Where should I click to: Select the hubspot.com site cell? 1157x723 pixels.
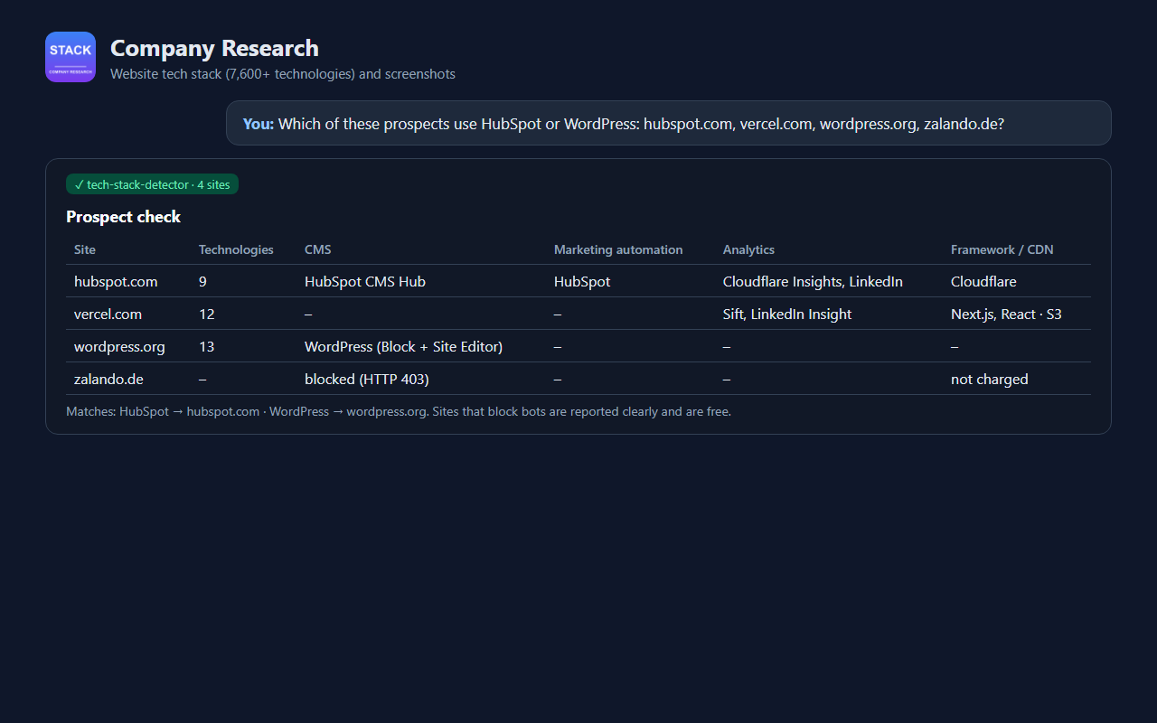(x=116, y=281)
